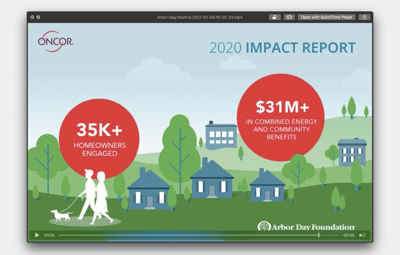Click the file name Arbor-Day.flexitive title
The image size is (400, 255).
click(x=200, y=17)
